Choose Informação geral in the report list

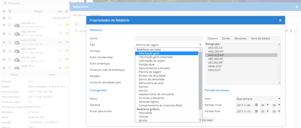pos(149,53)
